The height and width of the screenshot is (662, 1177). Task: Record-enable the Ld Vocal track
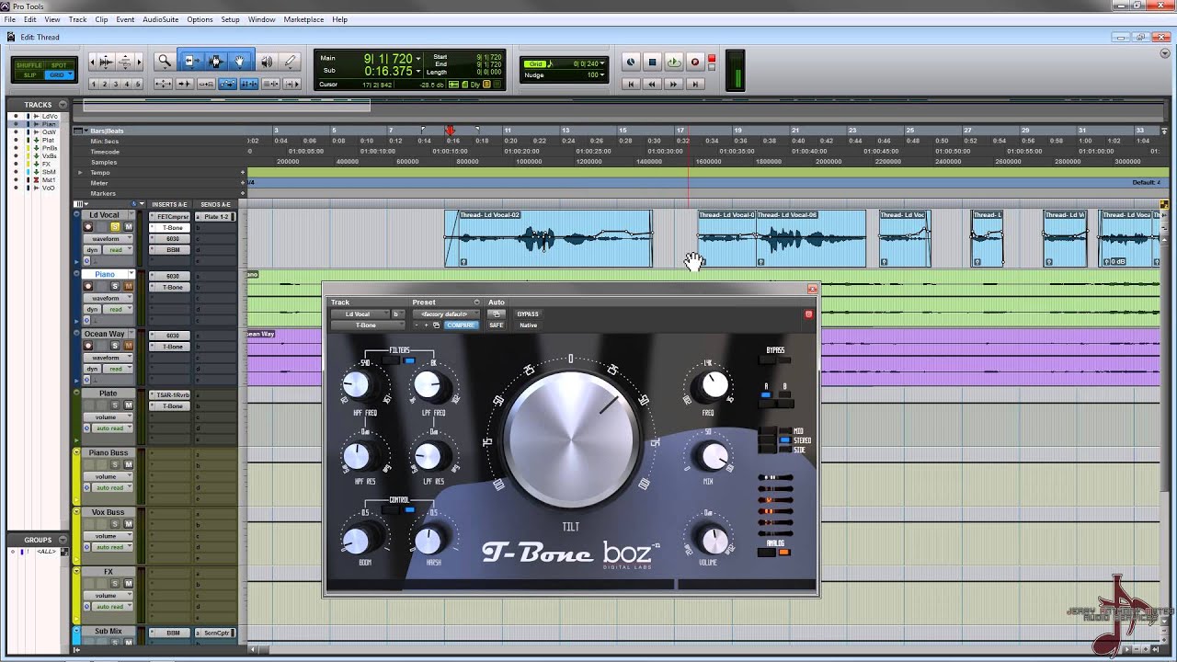coord(88,227)
